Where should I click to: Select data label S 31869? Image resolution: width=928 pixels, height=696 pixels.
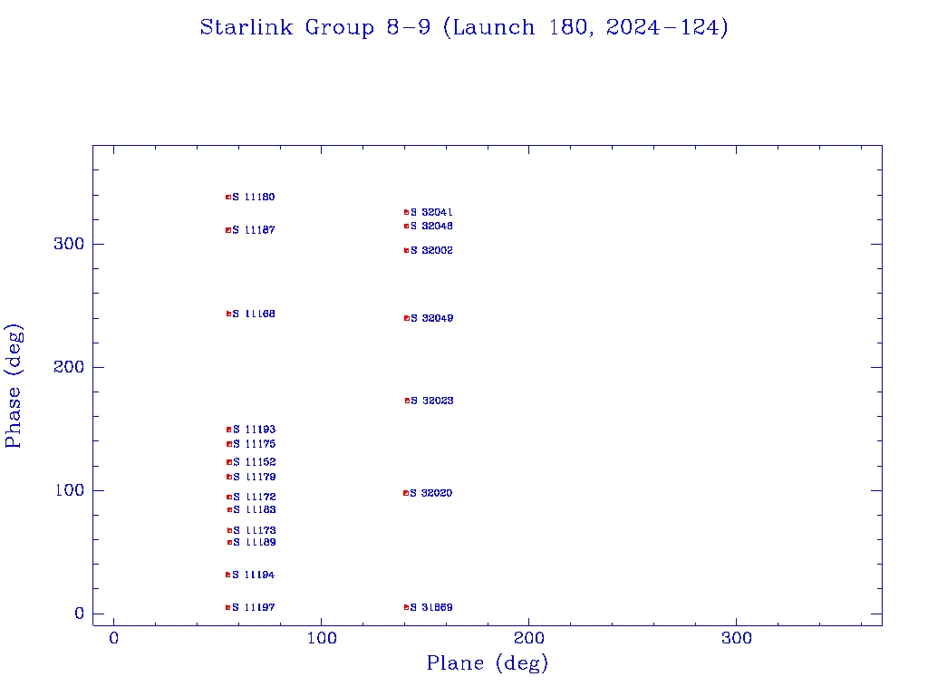click(432, 607)
